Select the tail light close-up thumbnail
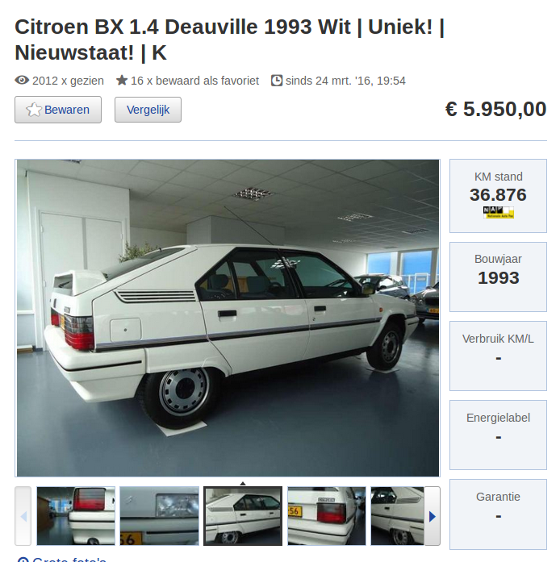Screen dimensions: 560x562 (x=76, y=516)
